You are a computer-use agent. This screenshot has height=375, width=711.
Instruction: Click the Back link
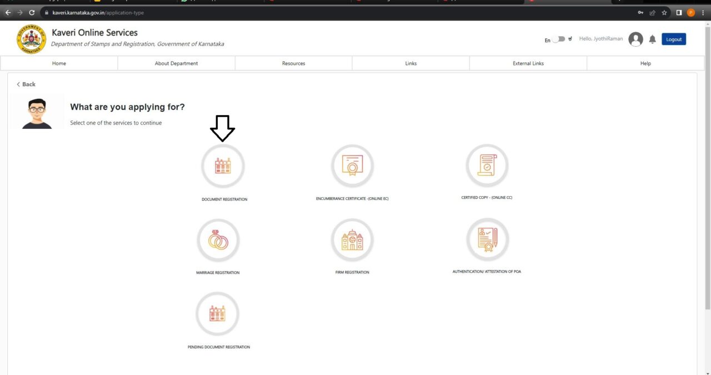[x=26, y=84]
